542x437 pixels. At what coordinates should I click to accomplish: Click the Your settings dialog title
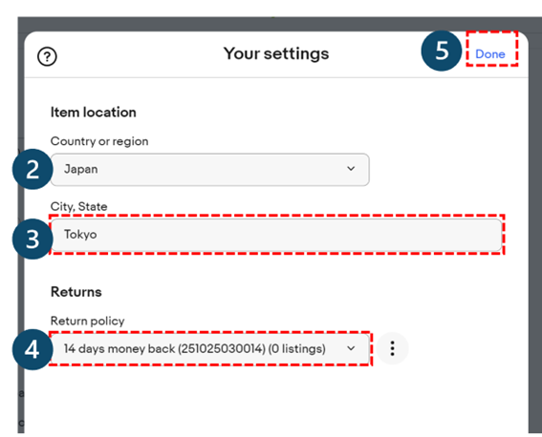[x=276, y=53]
